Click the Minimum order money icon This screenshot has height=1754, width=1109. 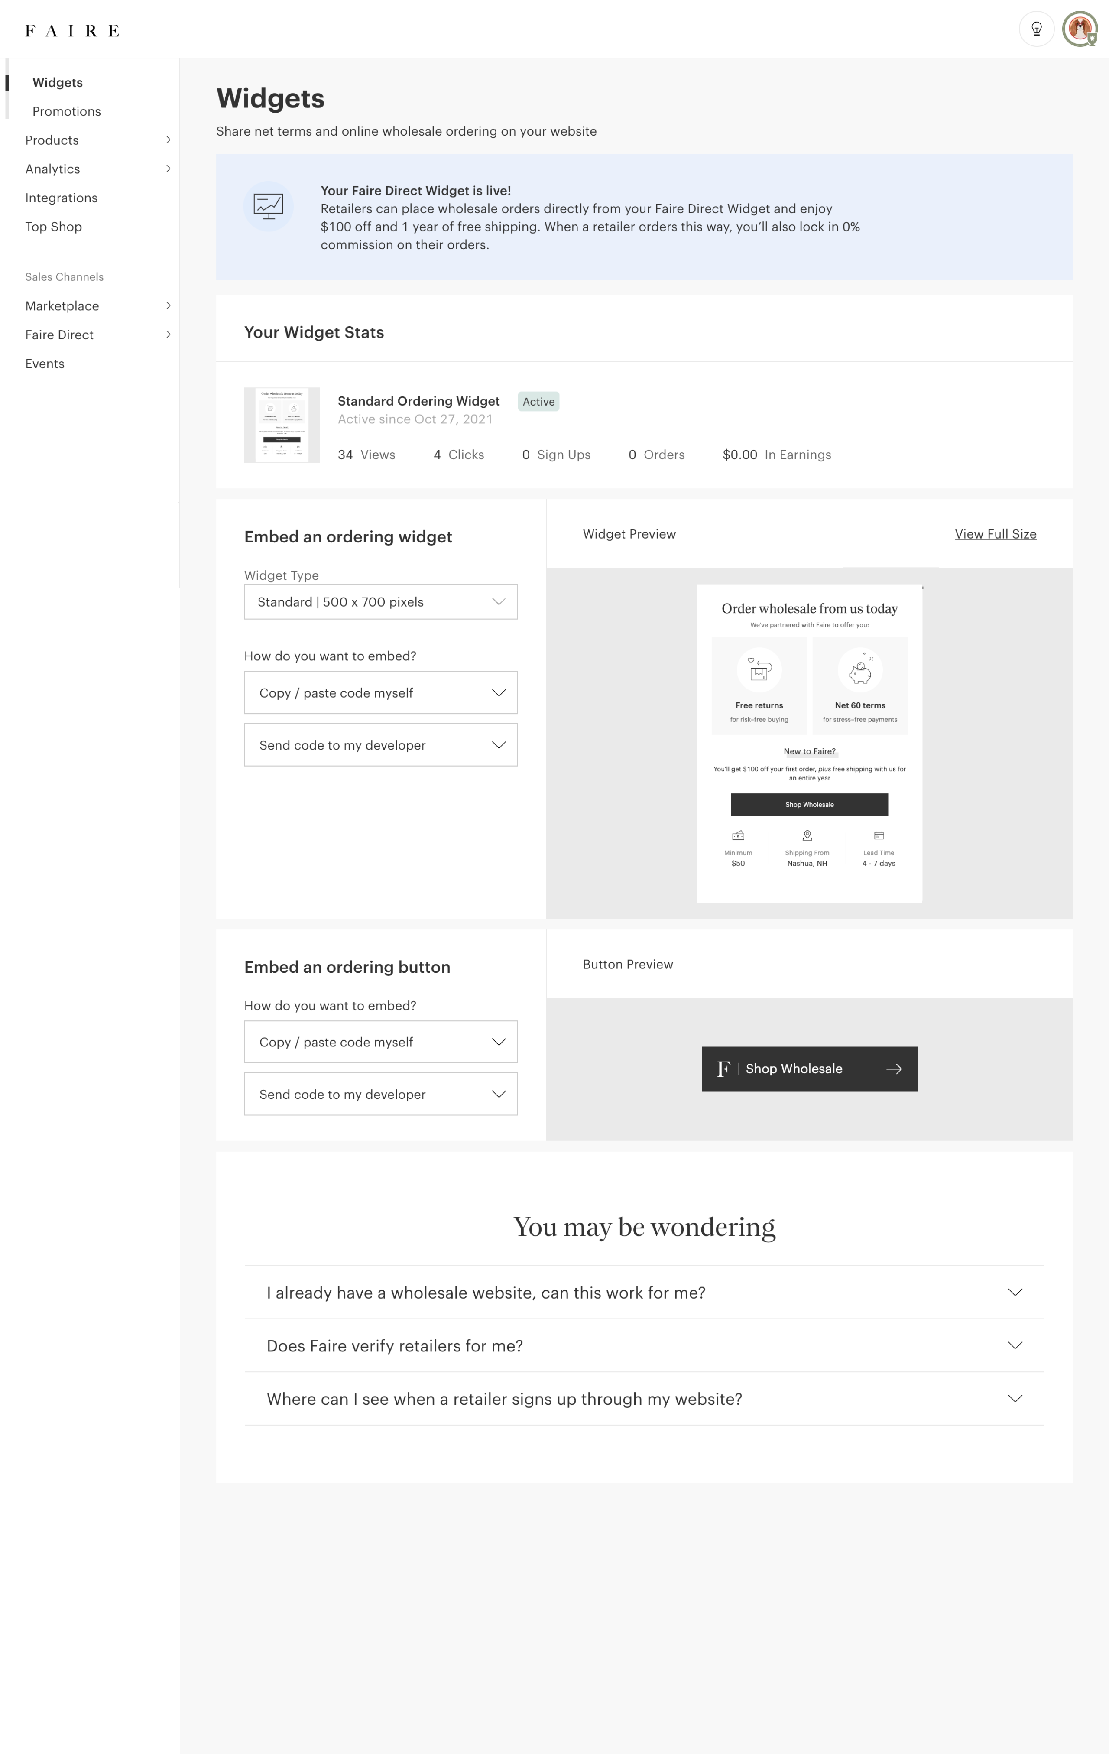point(738,835)
